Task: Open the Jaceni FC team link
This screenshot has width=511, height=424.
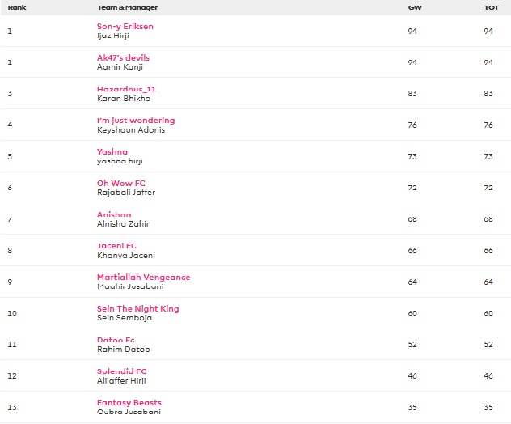Action: pos(116,245)
